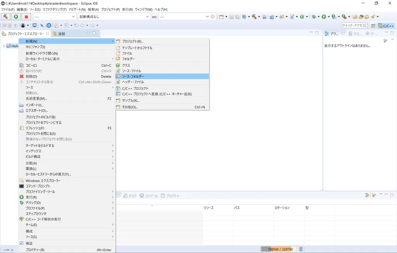This screenshot has width=397, height=253.
Task: Open the 起動構成なし launch configuration dropdown
Action: pos(114,17)
